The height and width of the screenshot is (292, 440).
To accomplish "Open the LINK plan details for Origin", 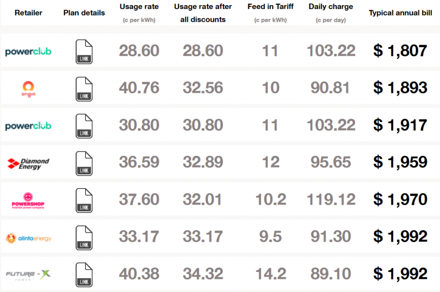I will [84, 88].
